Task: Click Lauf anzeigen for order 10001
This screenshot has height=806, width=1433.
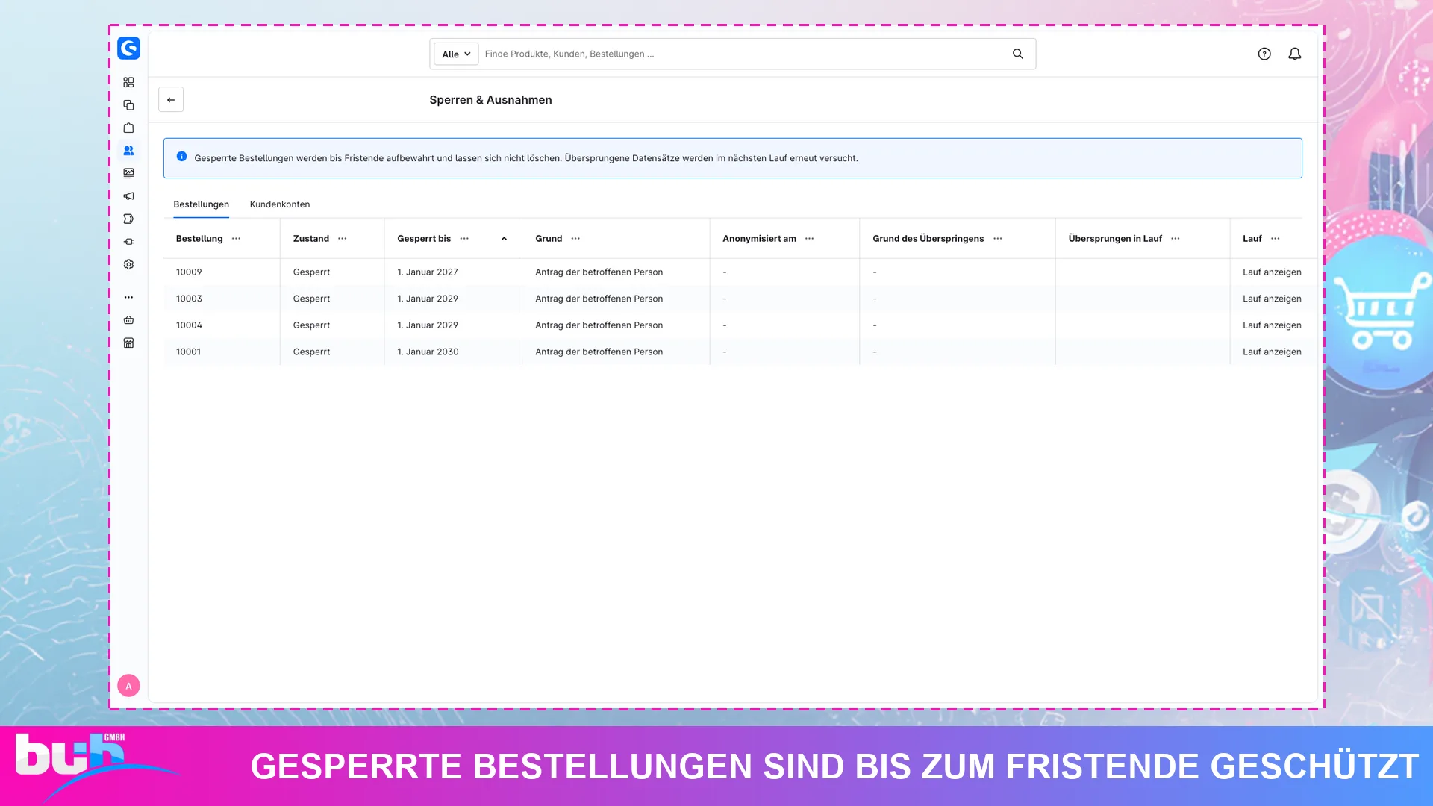Action: click(1272, 352)
